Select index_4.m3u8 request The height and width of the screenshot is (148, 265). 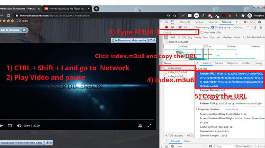point(176,76)
